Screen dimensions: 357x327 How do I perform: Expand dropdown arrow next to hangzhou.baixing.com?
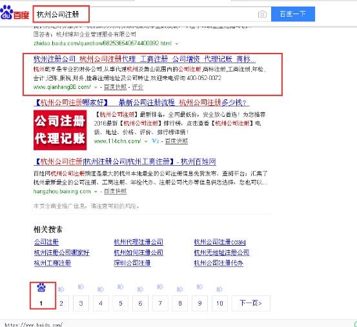pos(96,192)
